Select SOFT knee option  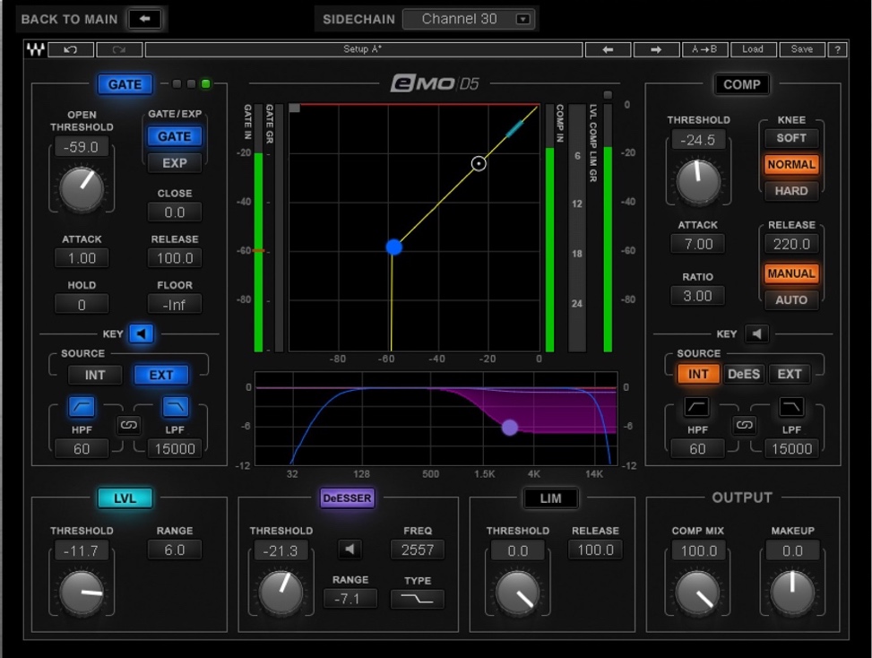click(790, 138)
